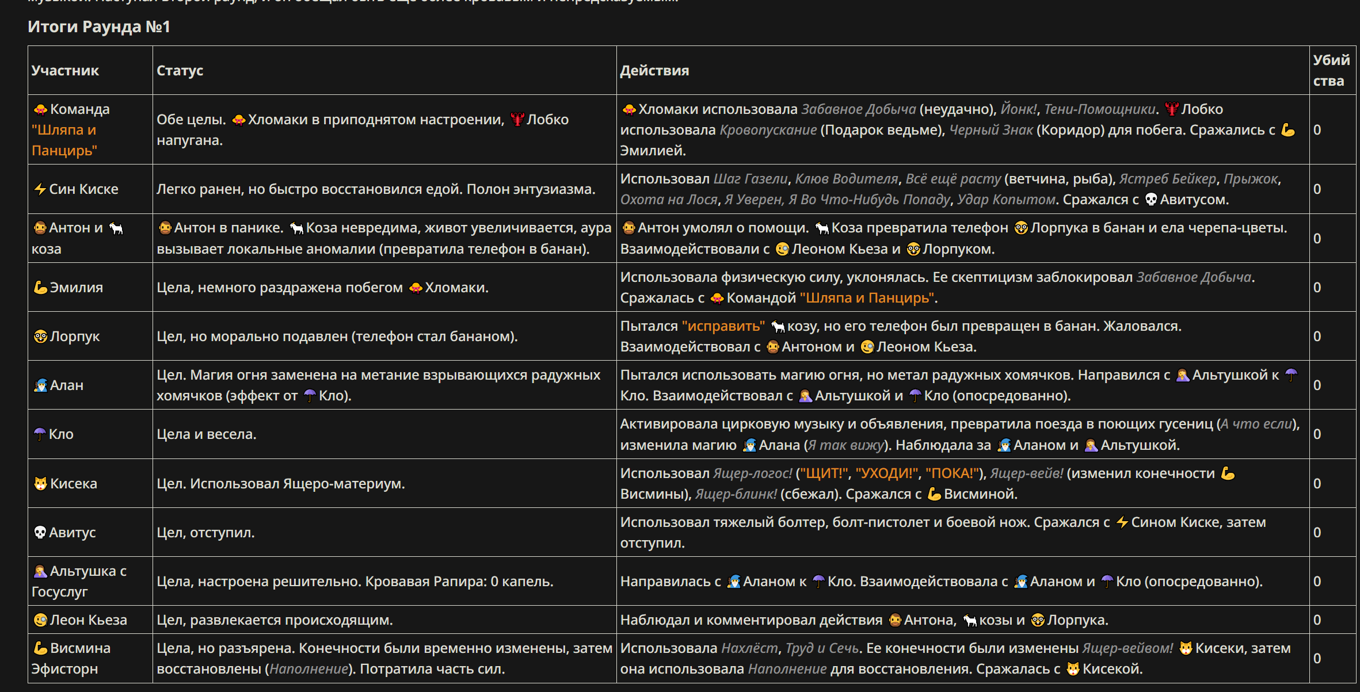Click the italic skill 'Шаг Газели'
Screen dimensions: 1360x692
pos(751,179)
